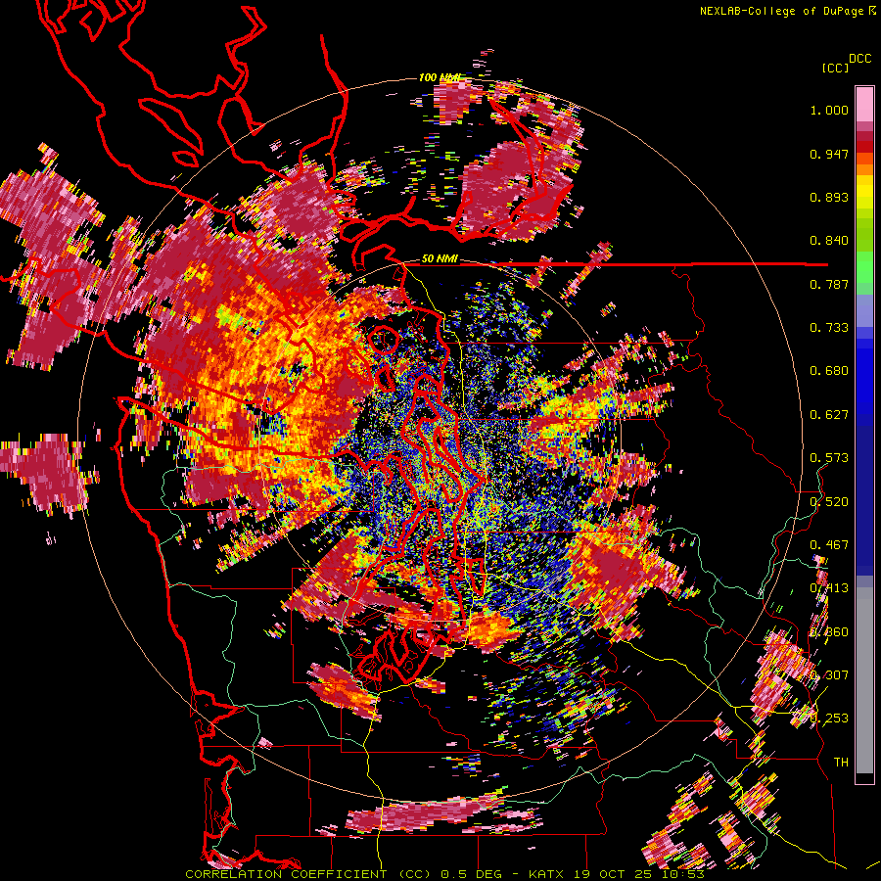Select the 0.467 scale value

click(829, 545)
